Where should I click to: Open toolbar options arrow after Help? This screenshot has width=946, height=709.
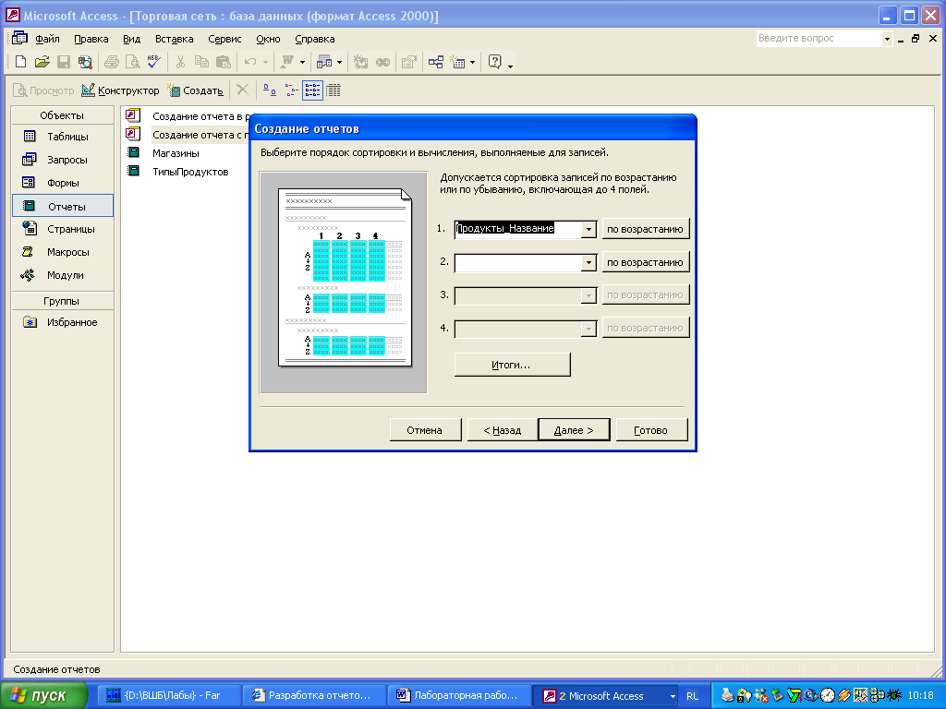[510, 66]
